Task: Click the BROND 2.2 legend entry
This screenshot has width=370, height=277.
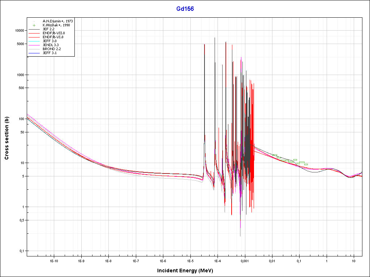Action: 51,49
